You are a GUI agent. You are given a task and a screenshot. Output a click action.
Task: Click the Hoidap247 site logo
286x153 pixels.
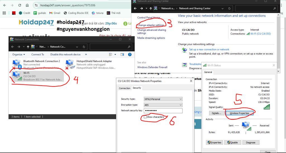(36, 22)
